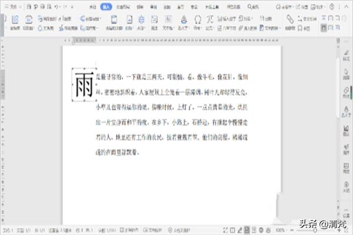This screenshot has width=353, height=235.
Task: Toggle writing mode pencil icon in status bar
Action: click(240, 230)
